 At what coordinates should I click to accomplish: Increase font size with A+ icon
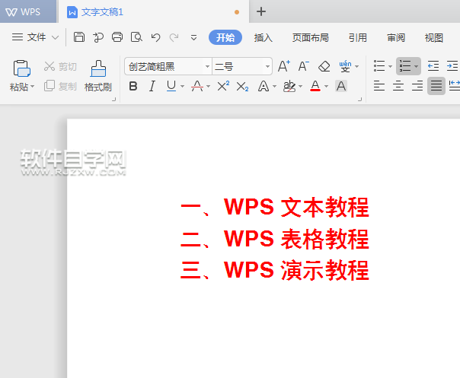point(284,66)
